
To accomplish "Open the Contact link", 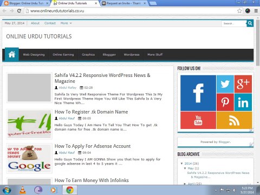I will (50, 23).
